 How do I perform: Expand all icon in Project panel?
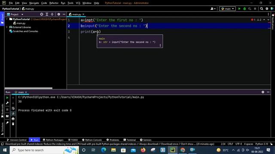click(x=47, y=14)
